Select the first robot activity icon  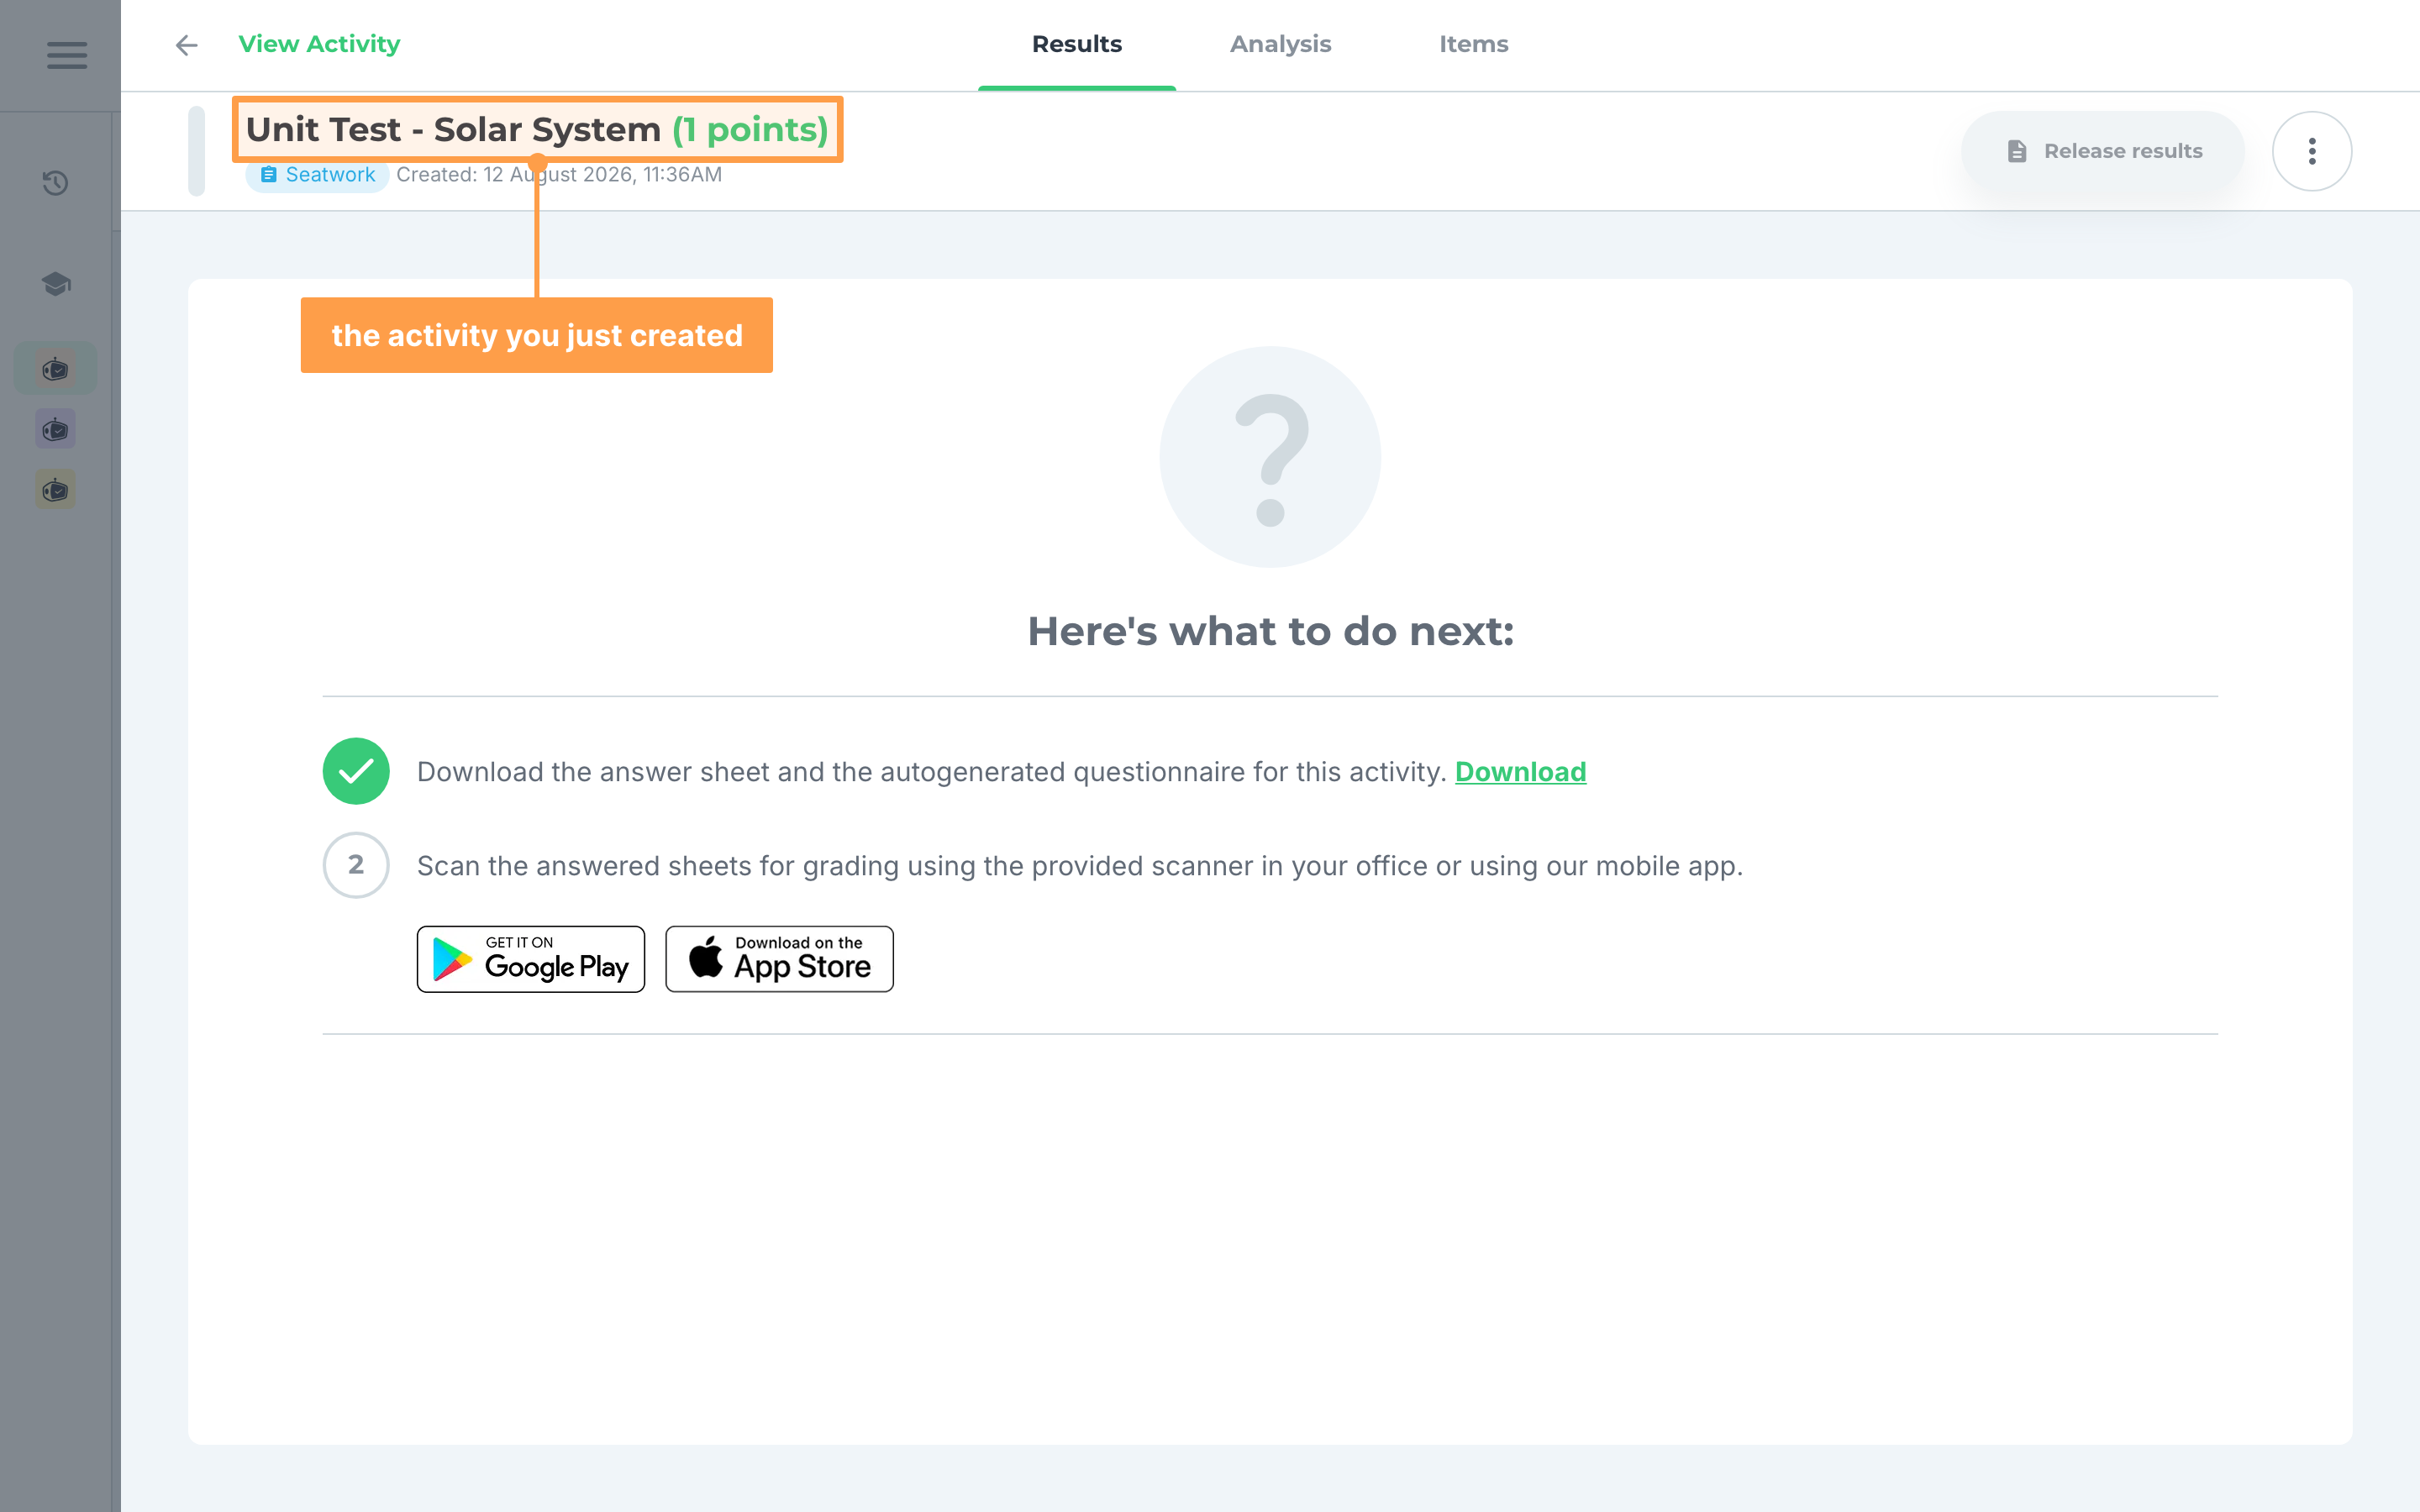(x=56, y=369)
